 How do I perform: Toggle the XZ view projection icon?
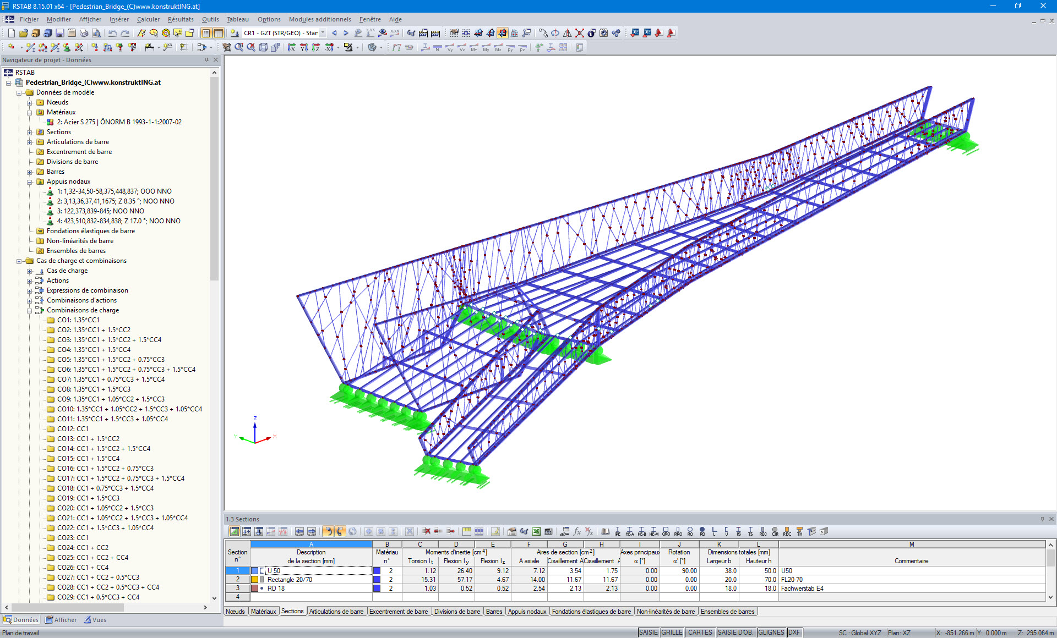(x=302, y=47)
